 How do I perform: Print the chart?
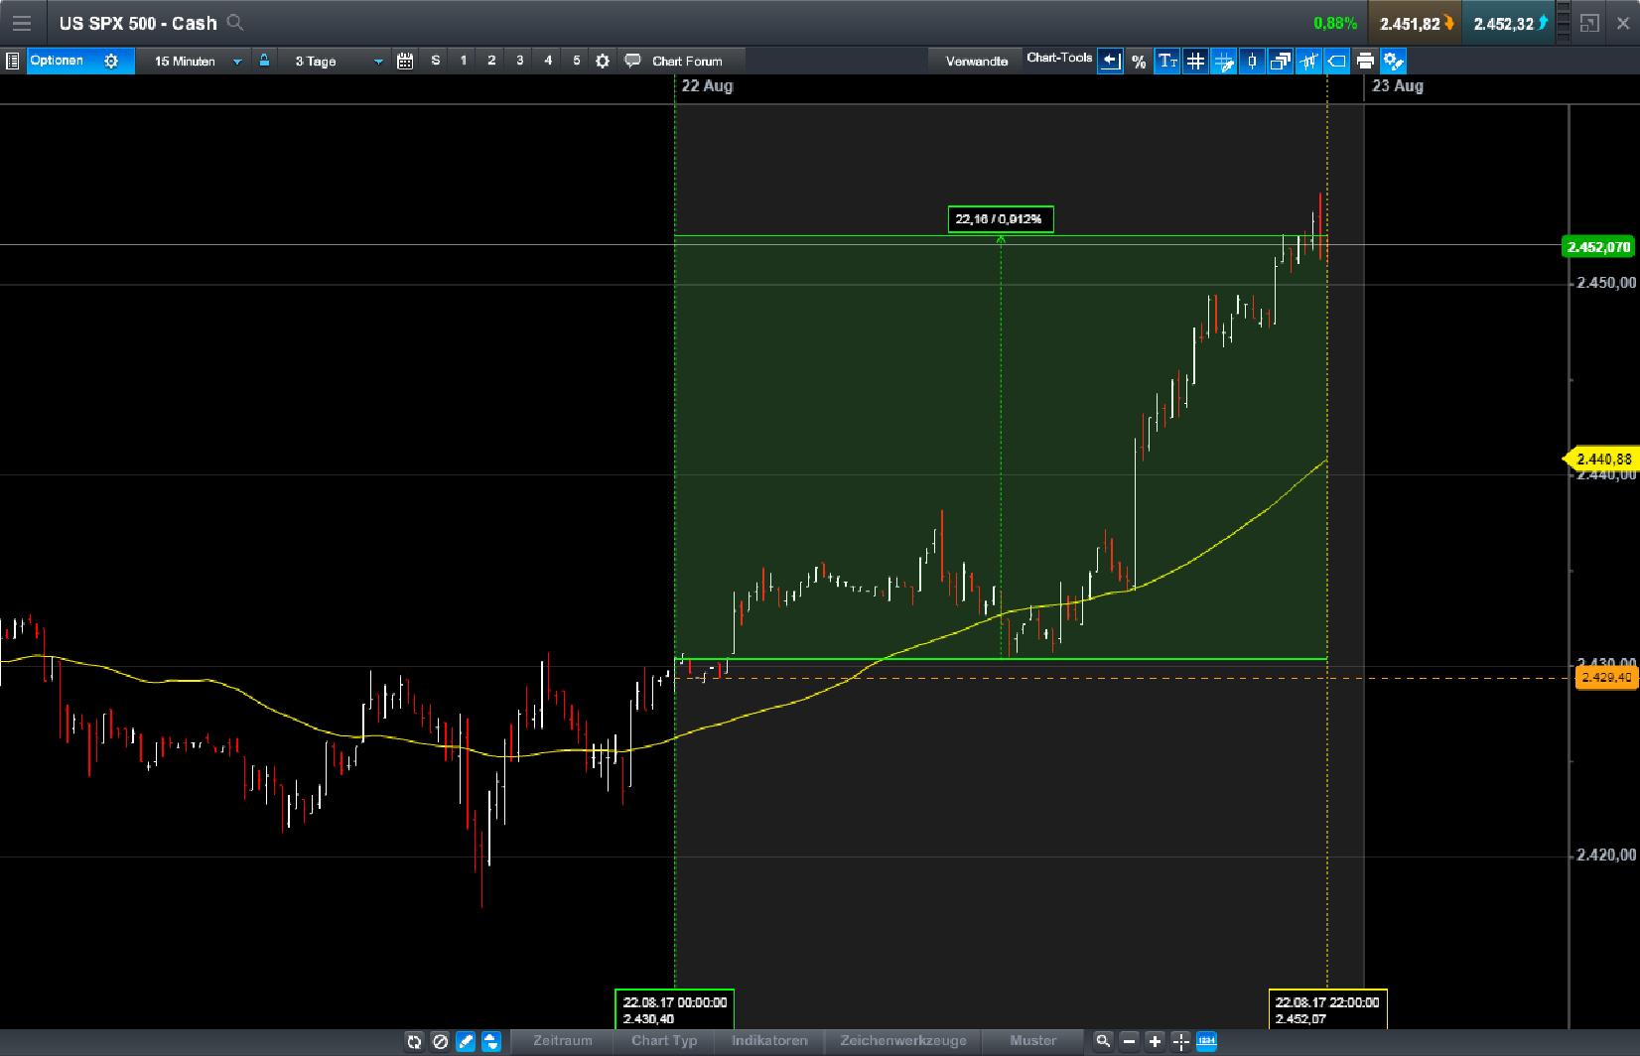tap(1365, 62)
